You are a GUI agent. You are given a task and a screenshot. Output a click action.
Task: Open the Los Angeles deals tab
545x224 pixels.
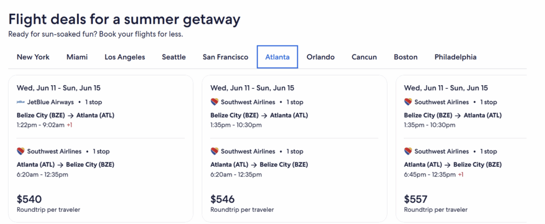[x=125, y=57]
